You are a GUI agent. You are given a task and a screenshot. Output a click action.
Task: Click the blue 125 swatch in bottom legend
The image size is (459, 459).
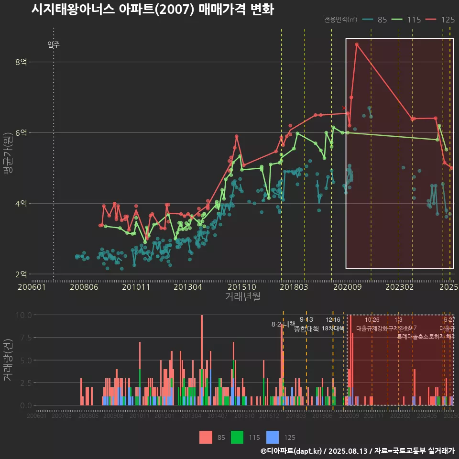(x=273, y=437)
